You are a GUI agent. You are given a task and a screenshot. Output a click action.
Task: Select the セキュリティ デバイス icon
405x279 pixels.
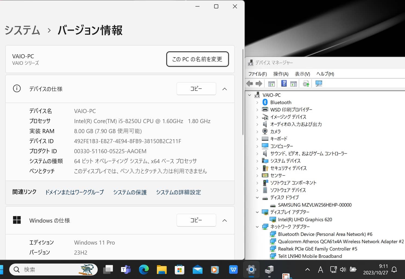[x=265, y=168]
